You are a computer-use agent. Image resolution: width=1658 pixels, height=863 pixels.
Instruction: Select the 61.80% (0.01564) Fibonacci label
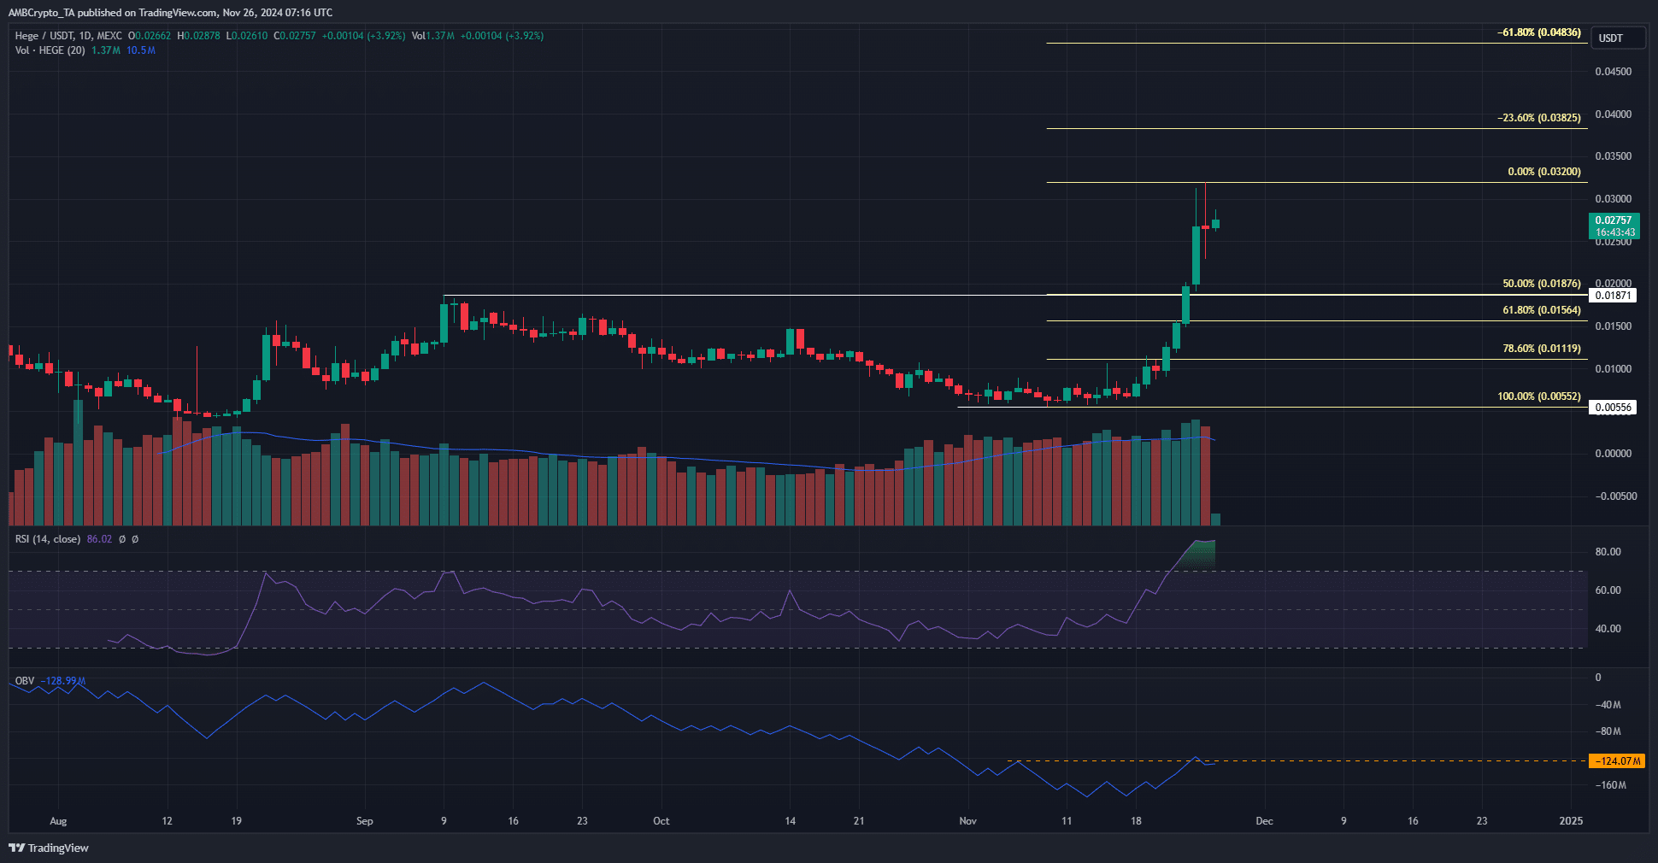1542,310
